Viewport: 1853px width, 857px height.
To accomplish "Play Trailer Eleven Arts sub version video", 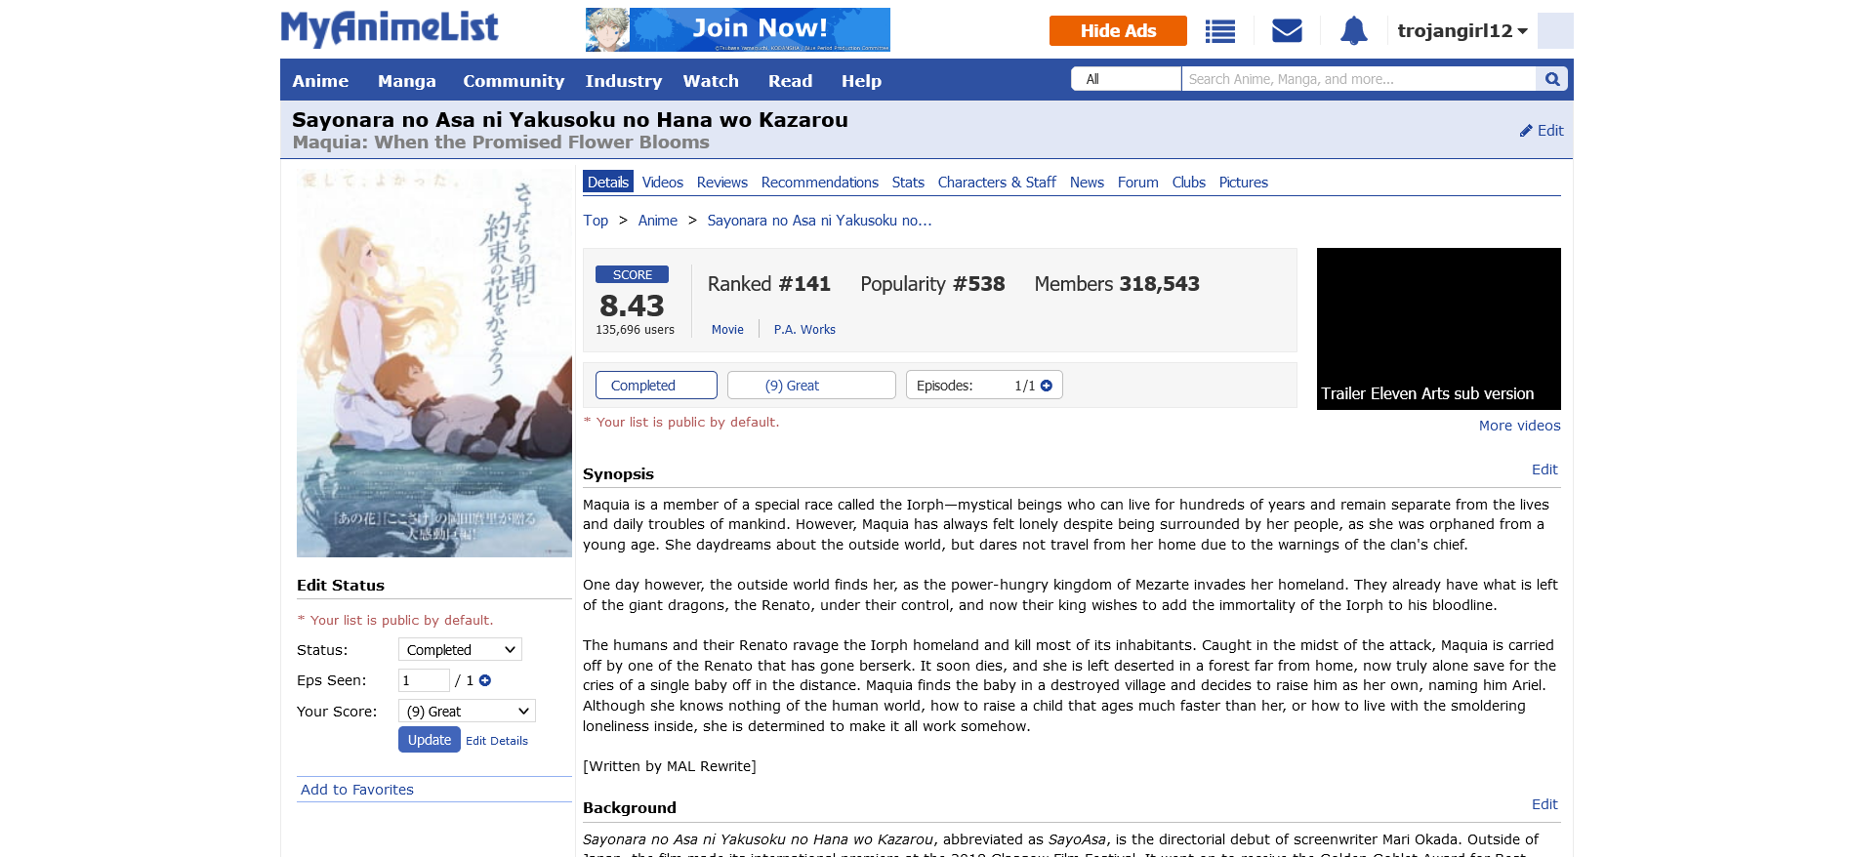I will tap(1439, 329).
